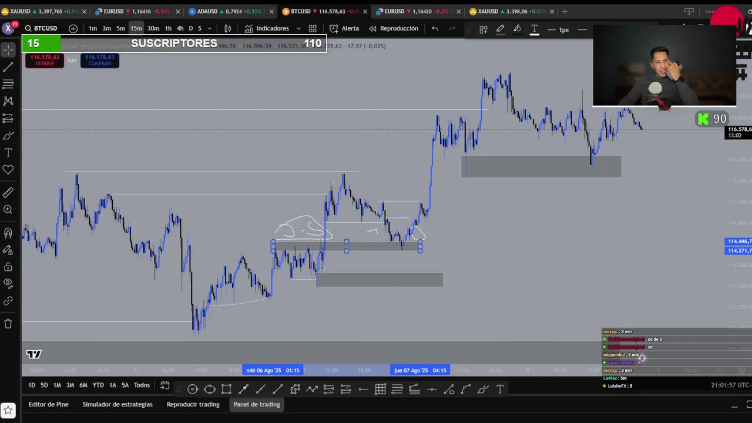
Task: Select the 1D date range
Action: pos(32,385)
